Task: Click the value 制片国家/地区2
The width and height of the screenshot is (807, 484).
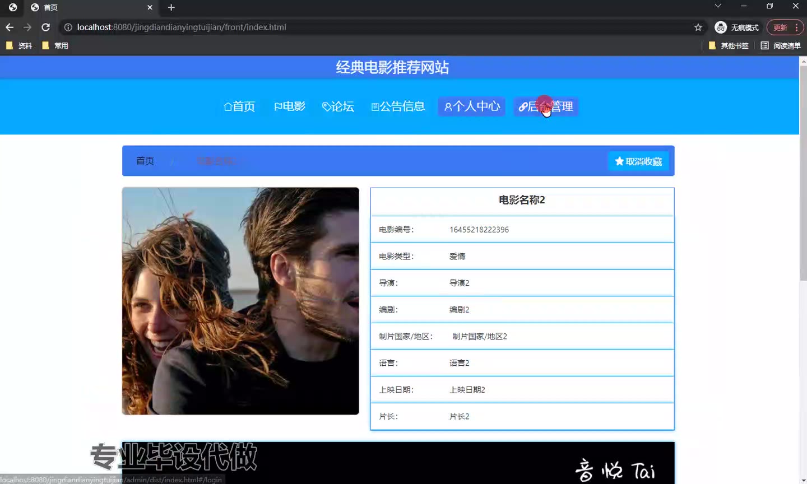Action: tap(480, 337)
